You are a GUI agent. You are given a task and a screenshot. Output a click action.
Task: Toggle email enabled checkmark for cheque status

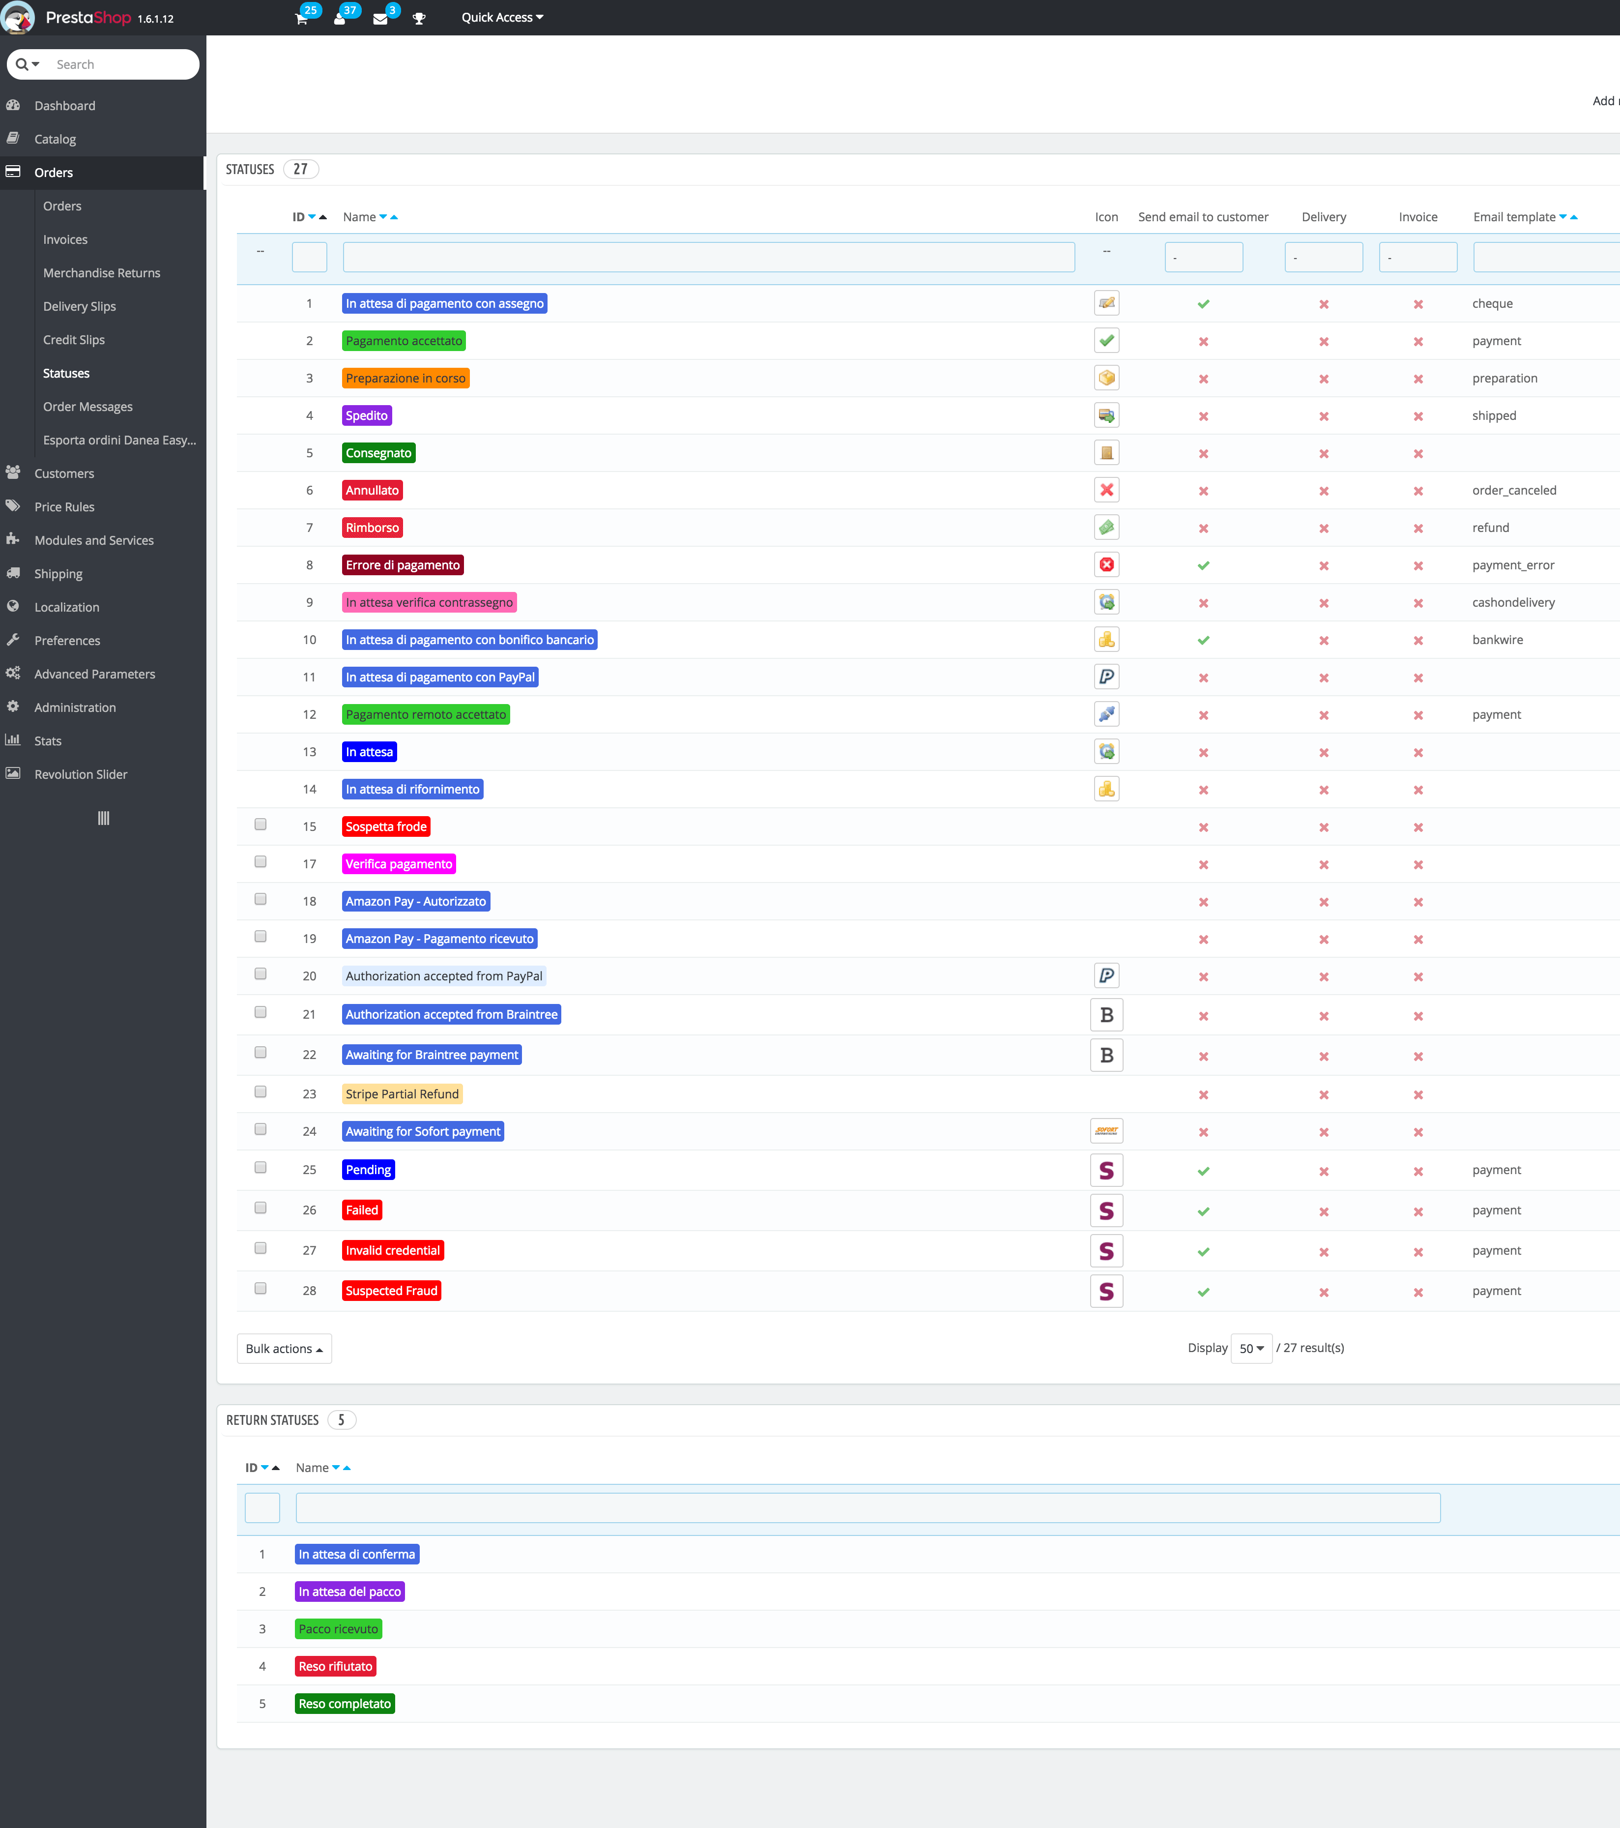(1203, 304)
